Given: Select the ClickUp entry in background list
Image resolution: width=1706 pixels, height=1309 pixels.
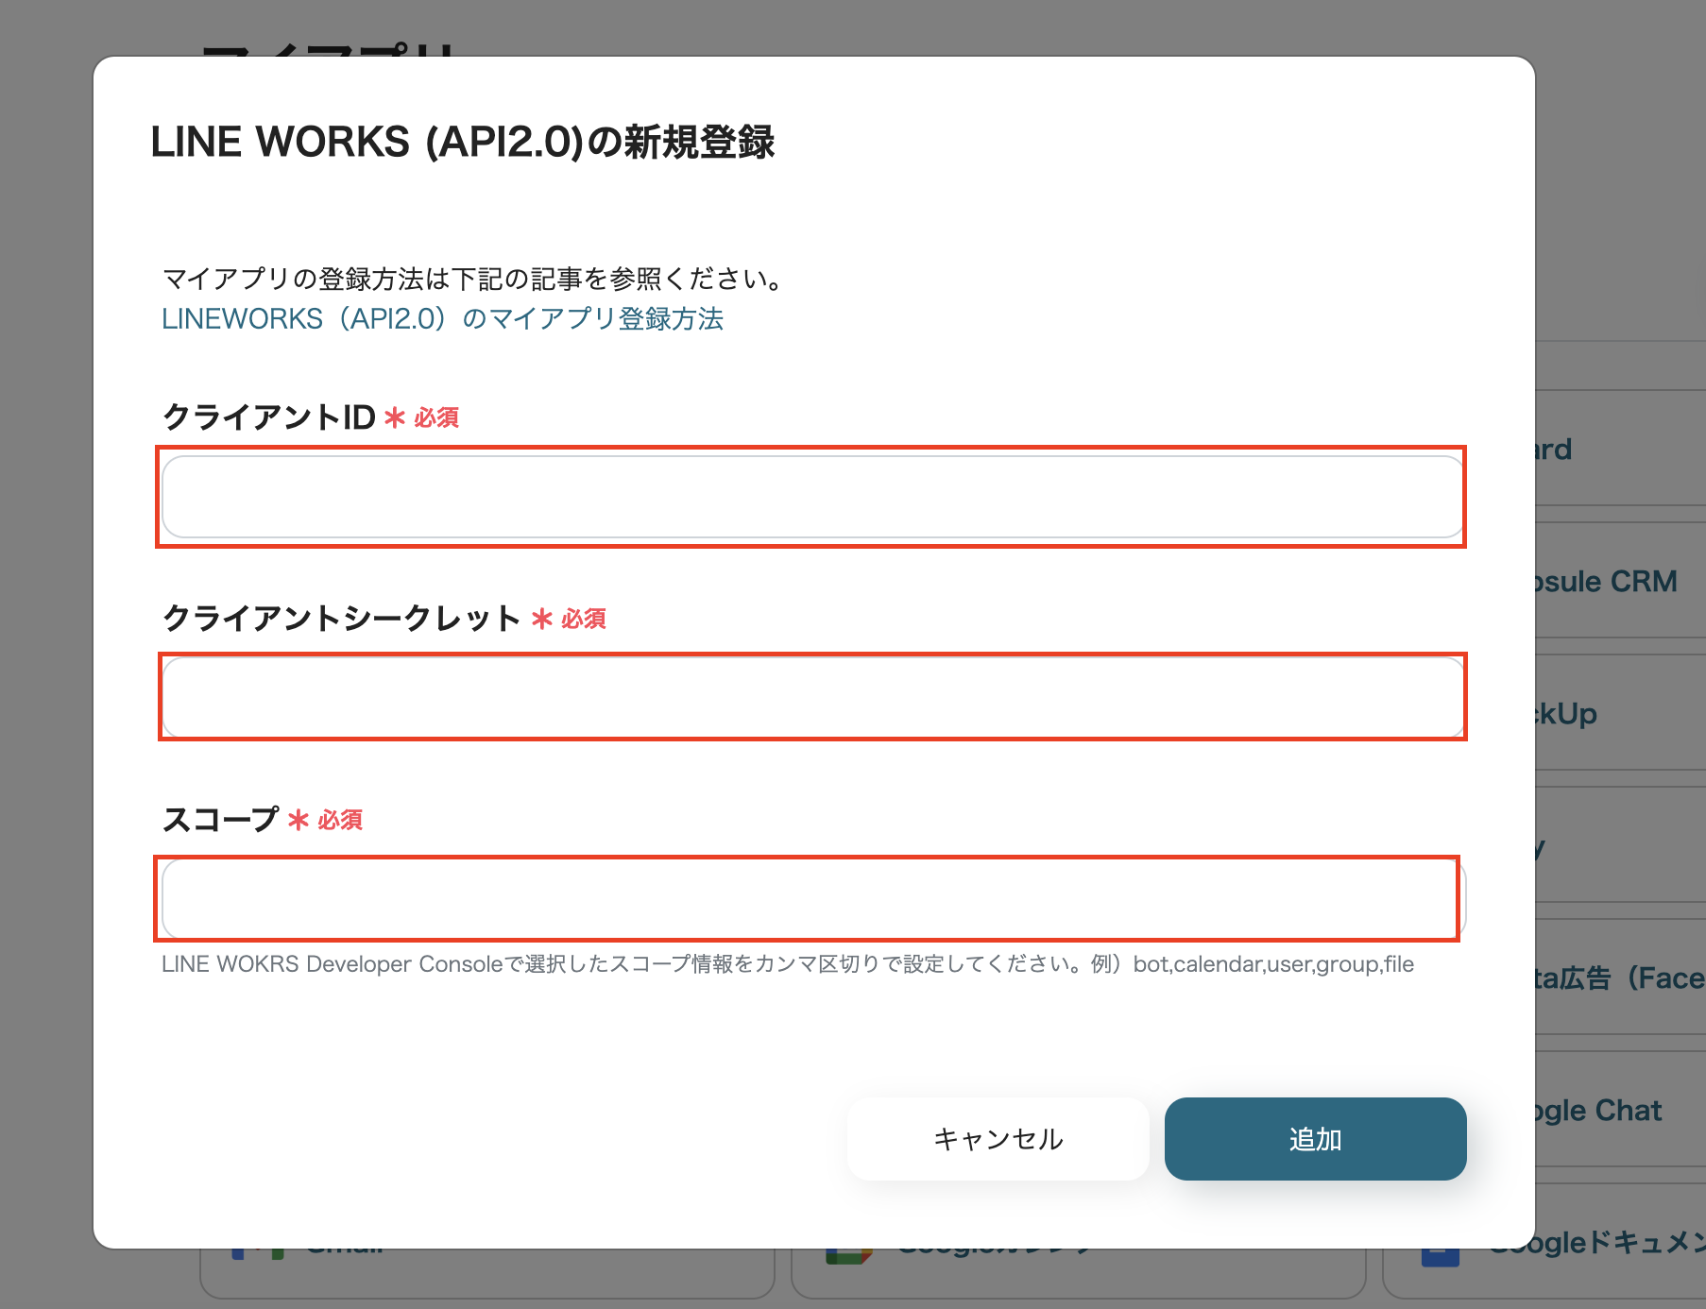Looking at the screenshot, I should [x=1568, y=714].
